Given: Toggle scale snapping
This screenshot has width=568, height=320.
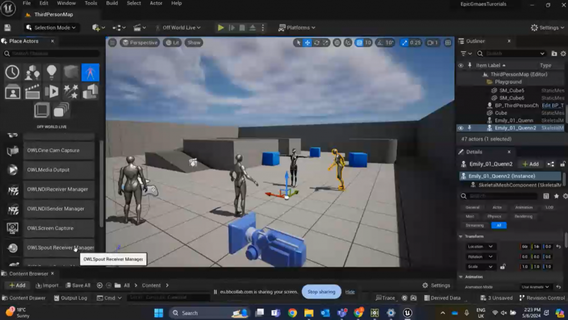Looking at the screenshot, I should (404, 42).
